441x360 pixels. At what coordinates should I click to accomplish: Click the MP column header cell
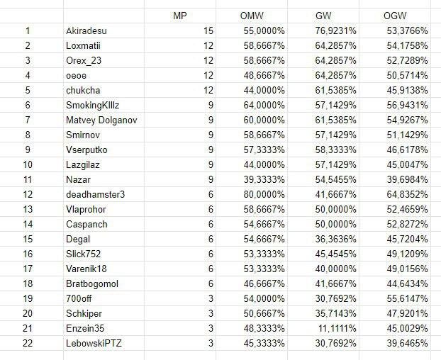click(x=180, y=16)
